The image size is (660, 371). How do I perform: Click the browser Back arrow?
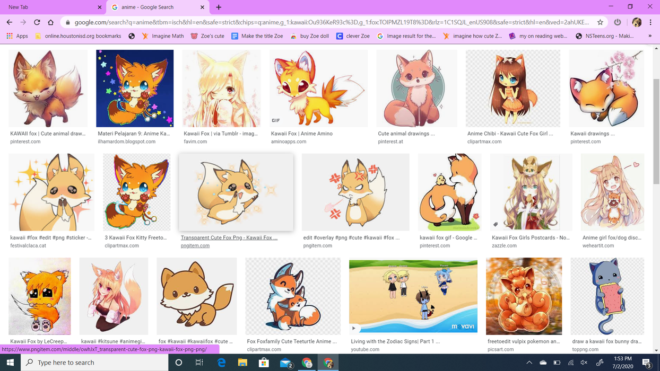click(x=9, y=22)
